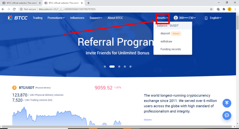Close the active BTCC tab
This screenshot has height=129, width=239.
point(82,3)
